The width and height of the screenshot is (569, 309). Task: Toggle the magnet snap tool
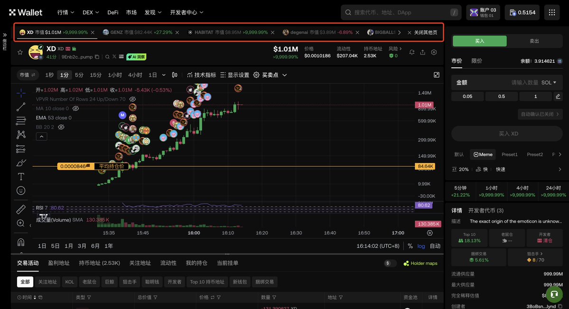[21, 242]
